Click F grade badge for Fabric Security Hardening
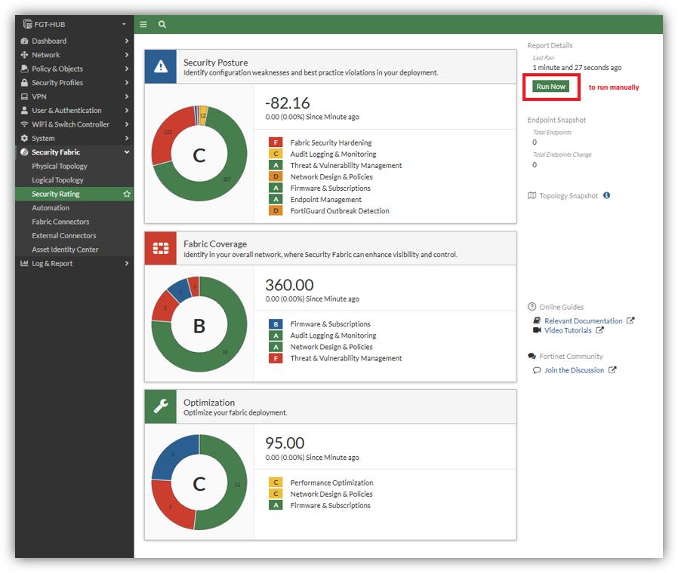The image size is (678, 573). click(276, 142)
